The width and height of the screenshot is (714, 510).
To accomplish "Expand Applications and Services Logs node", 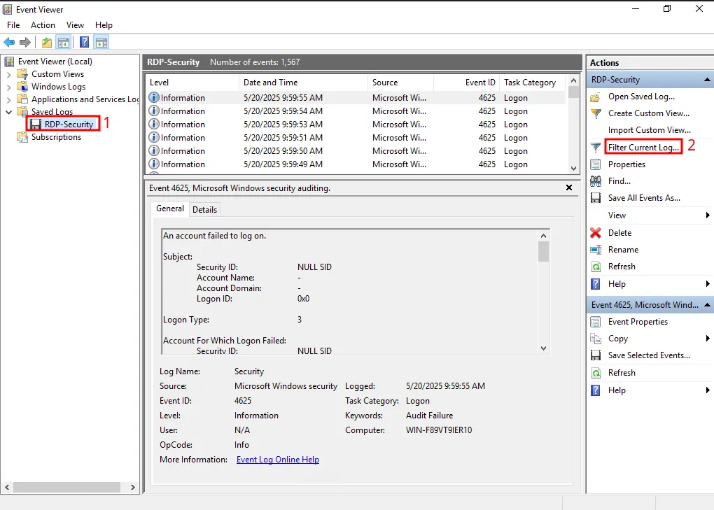I will click(8, 99).
